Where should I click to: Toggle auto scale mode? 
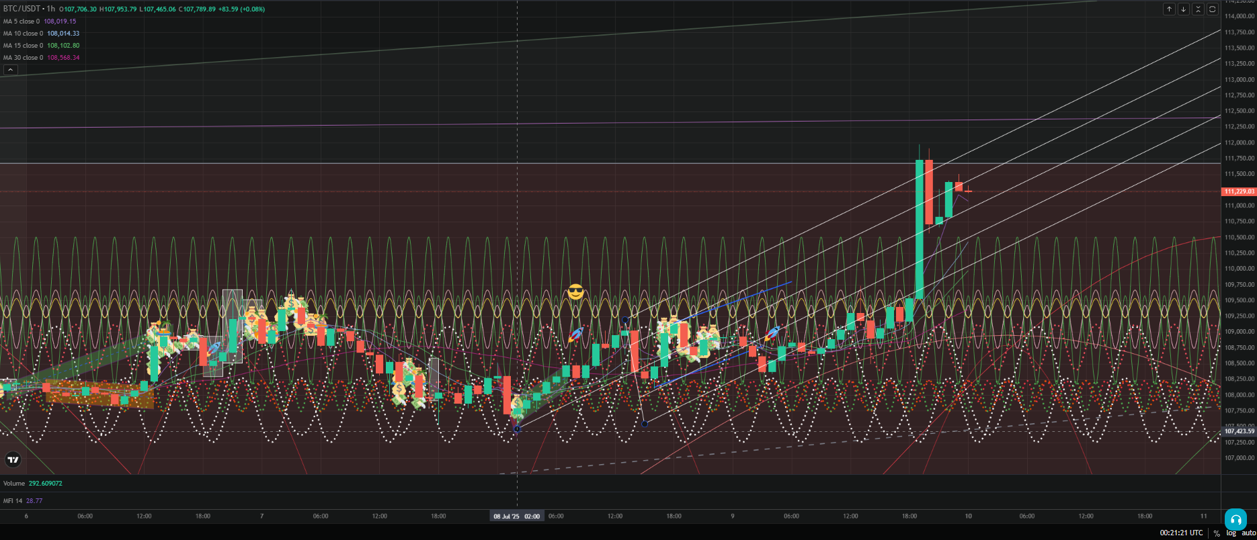point(1248,533)
